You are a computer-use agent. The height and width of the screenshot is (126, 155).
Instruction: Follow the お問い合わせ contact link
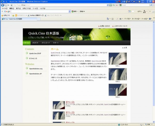click(104, 26)
